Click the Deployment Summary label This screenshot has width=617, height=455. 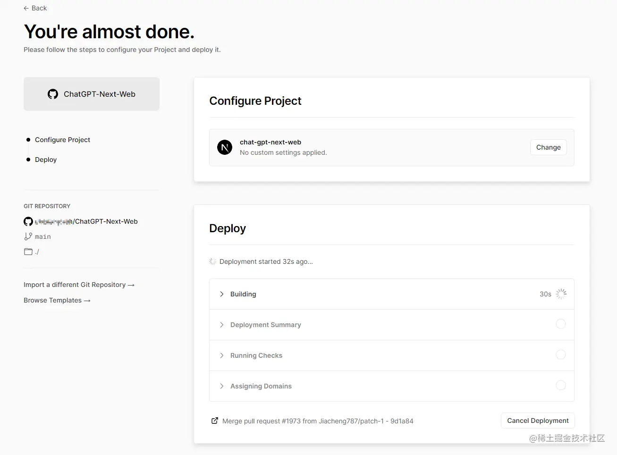click(x=266, y=325)
